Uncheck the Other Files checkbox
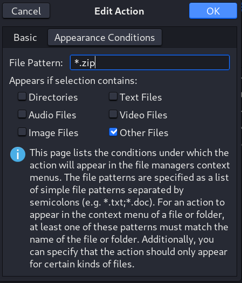 click(113, 132)
